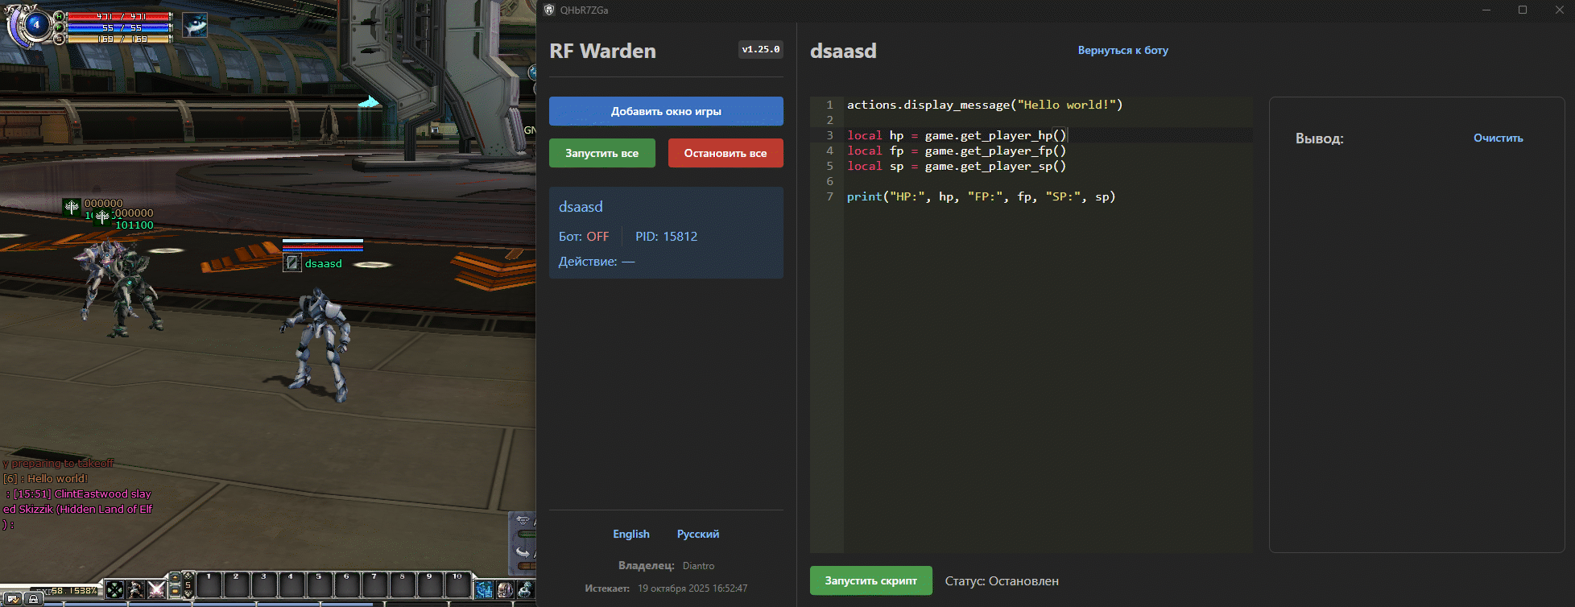Click the lower small orange button left of hotbar page
This screenshot has width=1575, height=607.
click(x=175, y=591)
